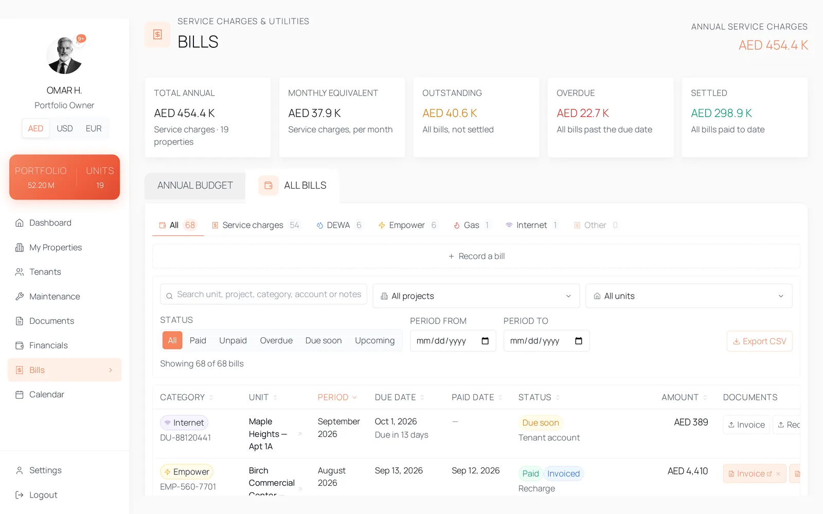Filter status by Due soon

(324, 340)
